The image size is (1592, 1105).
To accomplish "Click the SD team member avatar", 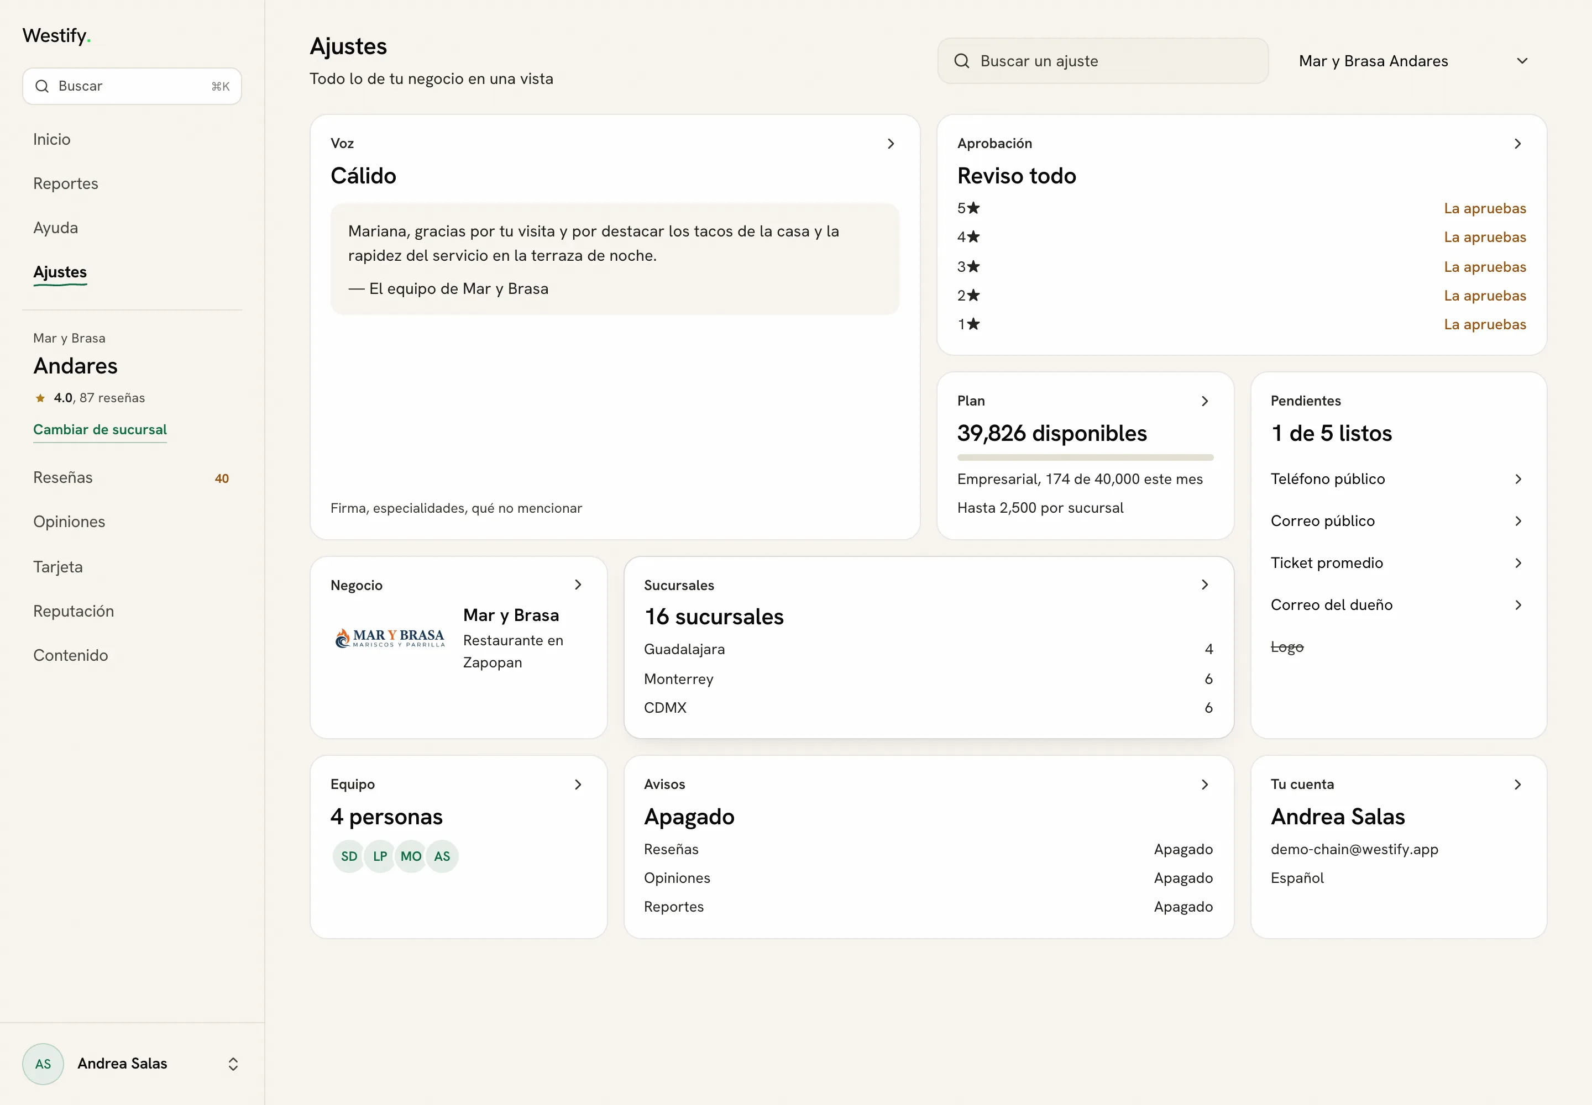I will (349, 856).
